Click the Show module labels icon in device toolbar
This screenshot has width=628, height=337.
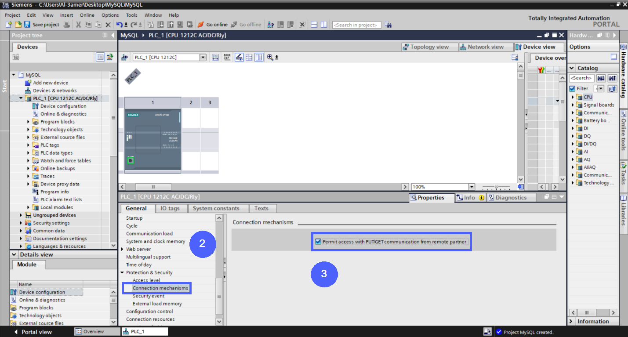pos(227,57)
